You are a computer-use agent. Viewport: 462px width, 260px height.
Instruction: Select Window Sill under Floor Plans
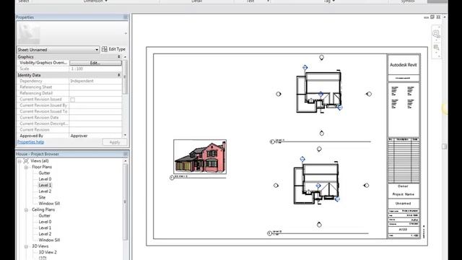(x=49, y=204)
